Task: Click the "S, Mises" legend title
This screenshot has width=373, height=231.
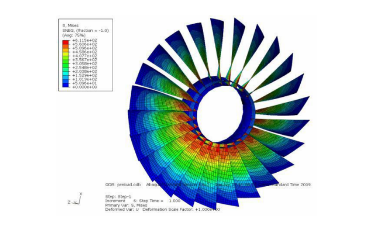Action: pyautogui.click(x=70, y=26)
